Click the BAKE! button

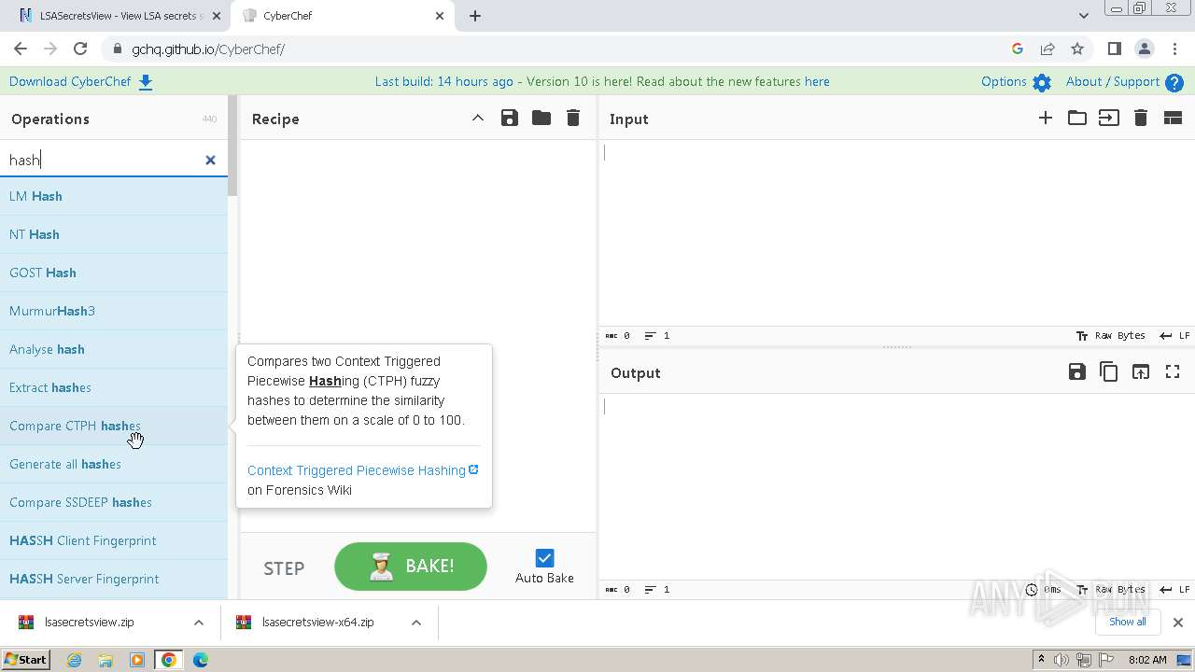point(411,567)
